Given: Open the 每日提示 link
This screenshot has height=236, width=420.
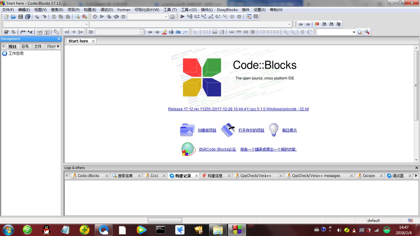Looking at the screenshot, I should pyautogui.click(x=290, y=130).
